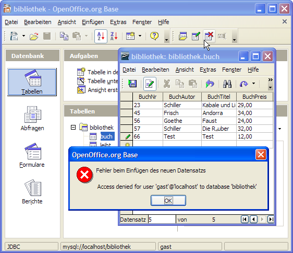The width and height of the screenshot is (293, 253).
Task: Click the Sort Descending Z-A icon
Action: (x=114, y=36)
